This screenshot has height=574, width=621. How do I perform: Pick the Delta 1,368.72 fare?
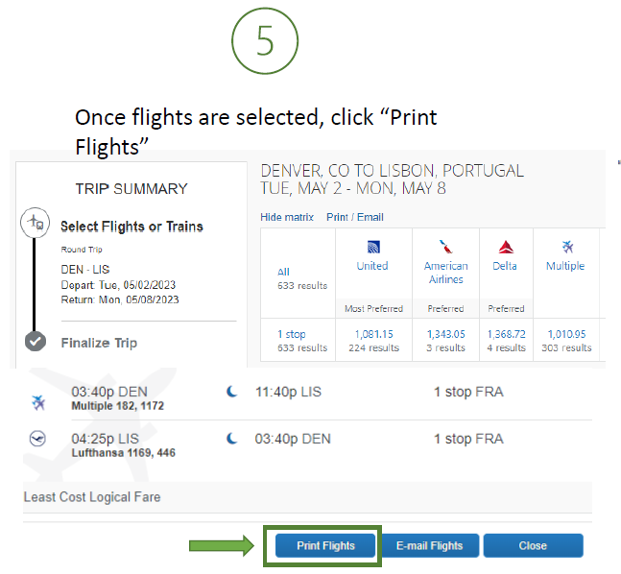pos(505,334)
